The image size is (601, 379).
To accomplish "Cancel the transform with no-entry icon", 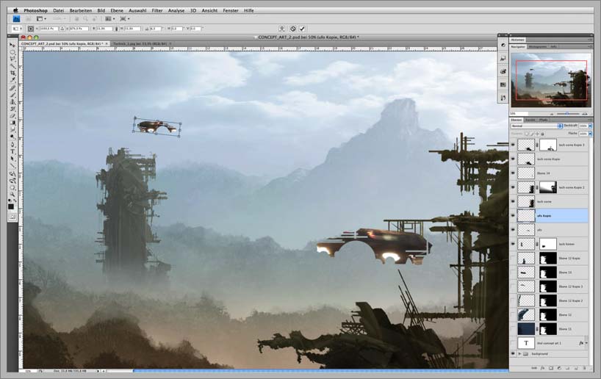I will click(x=293, y=29).
